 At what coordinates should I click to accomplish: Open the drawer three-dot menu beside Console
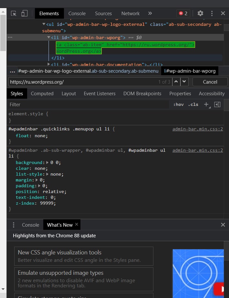coord(14,225)
